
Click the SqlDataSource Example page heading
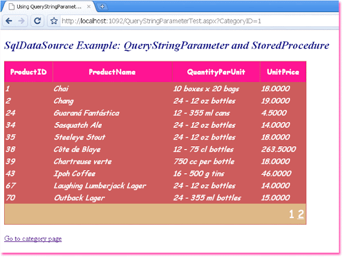click(x=167, y=46)
